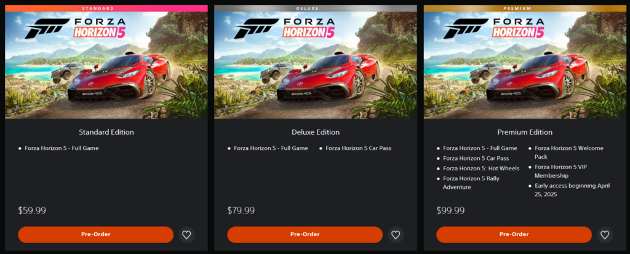Click the $79.99 price

tap(241, 210)
